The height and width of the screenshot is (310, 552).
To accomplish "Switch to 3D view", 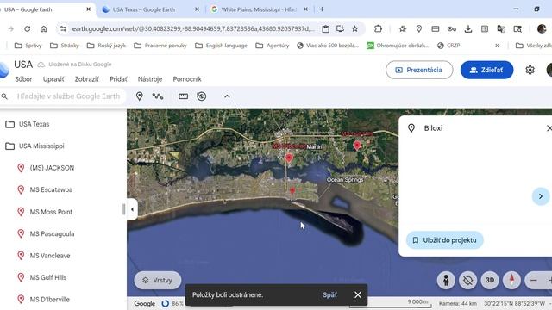I will (490, 280).
